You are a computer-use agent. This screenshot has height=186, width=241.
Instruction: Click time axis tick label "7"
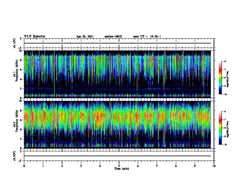point(157,166)
